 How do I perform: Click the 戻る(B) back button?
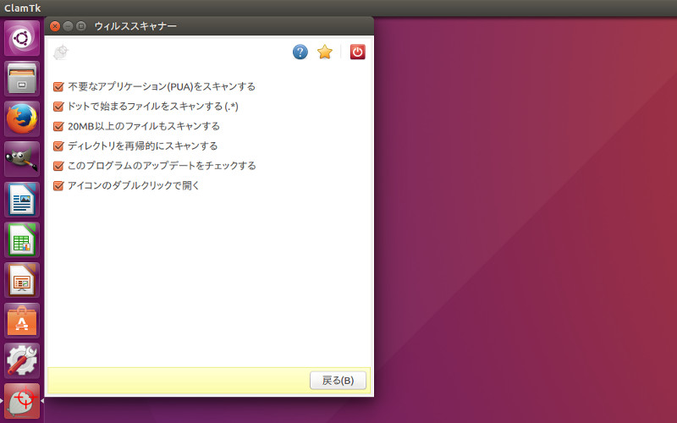(338, 380)
